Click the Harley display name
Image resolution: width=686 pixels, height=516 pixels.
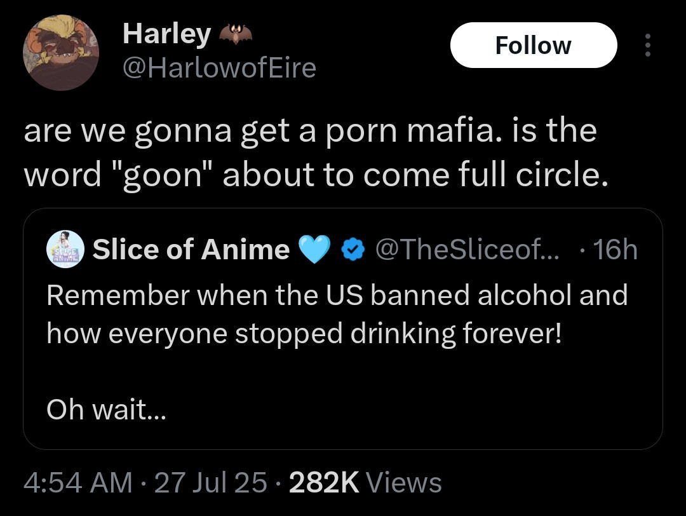click(166, 33)
